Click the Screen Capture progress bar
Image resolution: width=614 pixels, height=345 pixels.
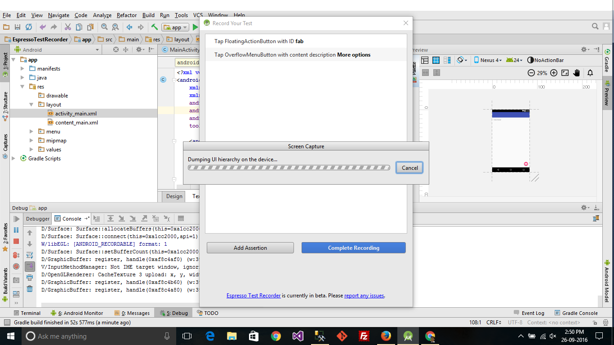[289, 168]
